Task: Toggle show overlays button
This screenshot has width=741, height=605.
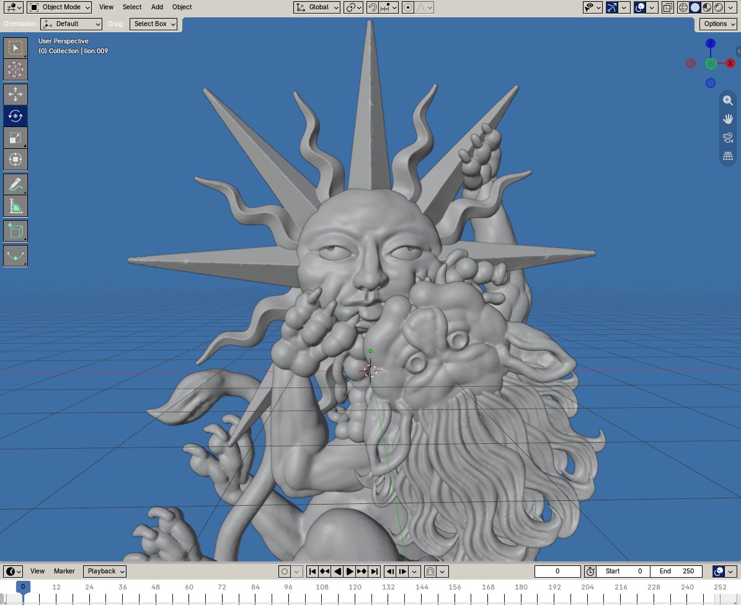Action: (640, 7)
